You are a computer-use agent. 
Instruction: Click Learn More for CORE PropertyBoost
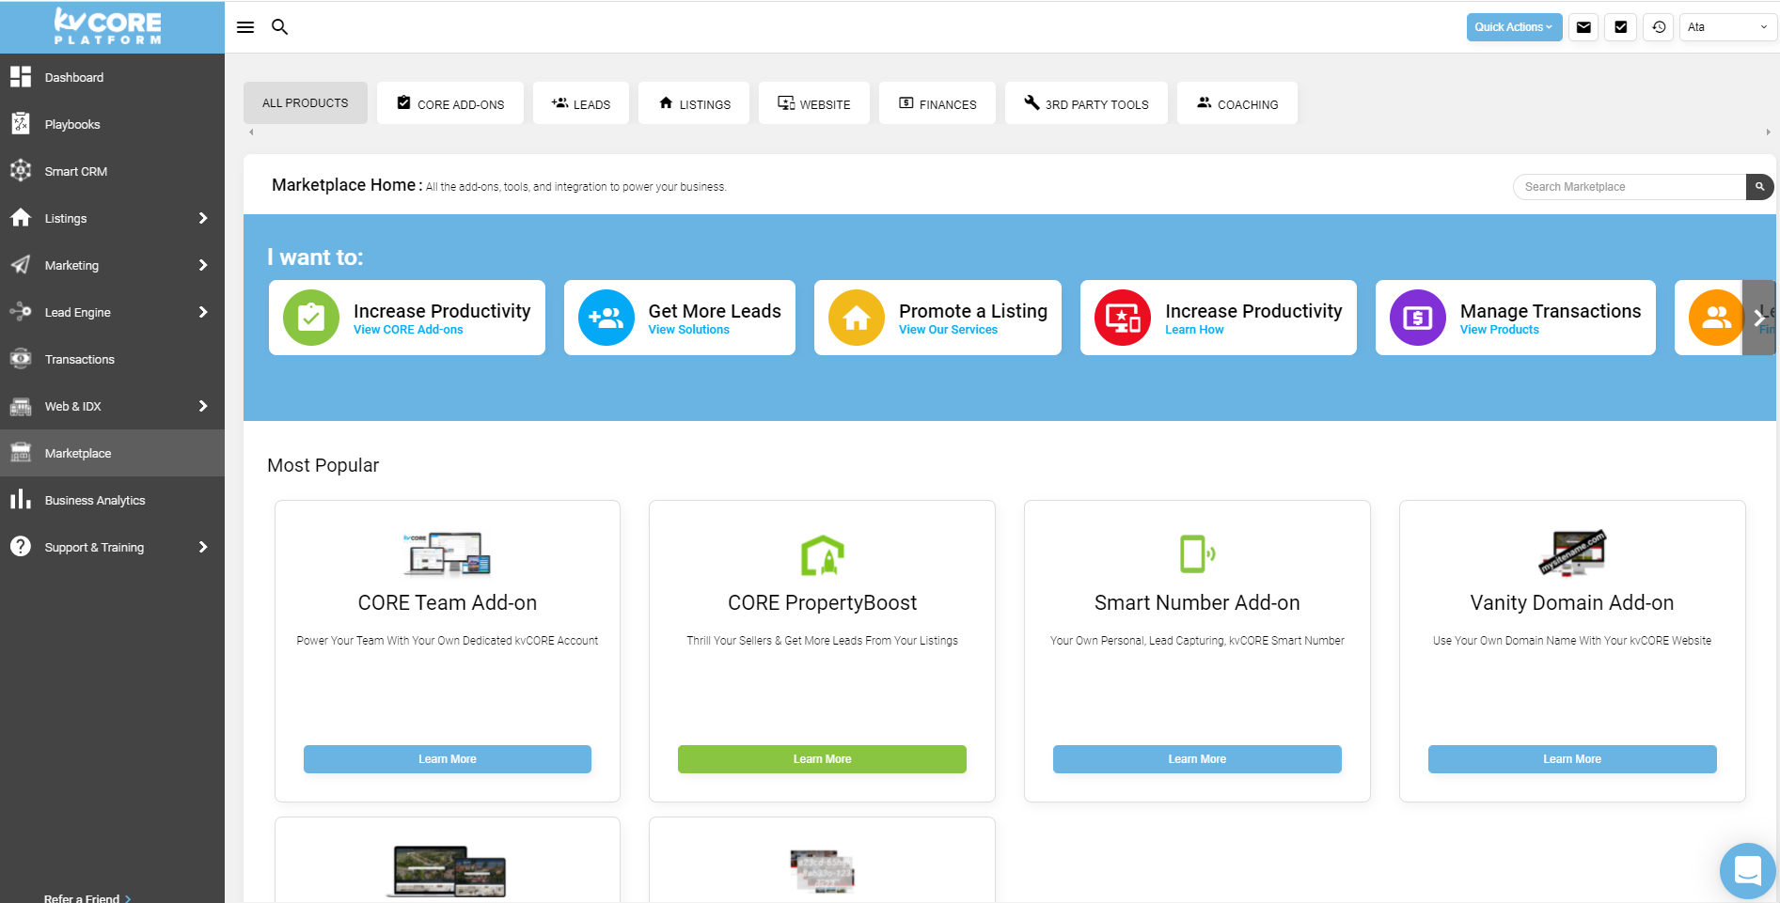[822, 759]
